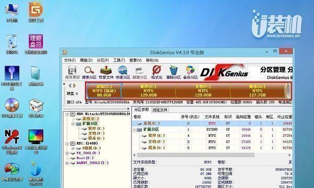This screenshot has width=314, height=188.
Task: Switch to the 分区参数 tab
Action: coord(141,110)
